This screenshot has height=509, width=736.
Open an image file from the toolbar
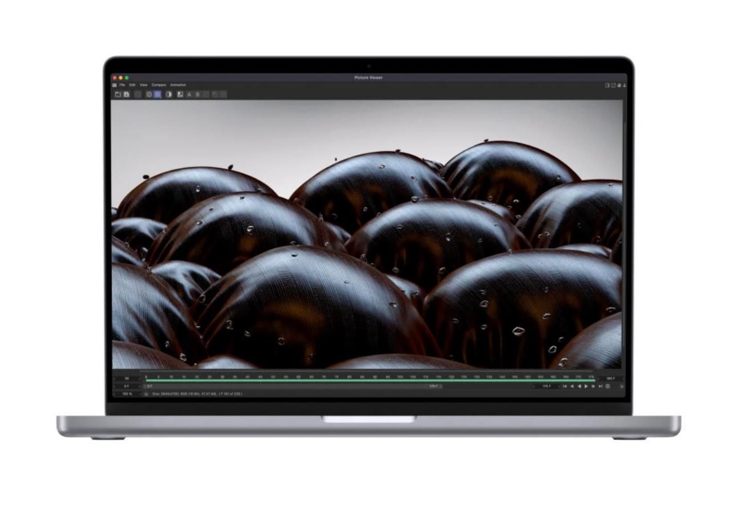coord(119,94)
